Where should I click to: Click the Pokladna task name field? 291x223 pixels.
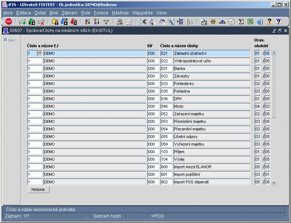[212, 91]
